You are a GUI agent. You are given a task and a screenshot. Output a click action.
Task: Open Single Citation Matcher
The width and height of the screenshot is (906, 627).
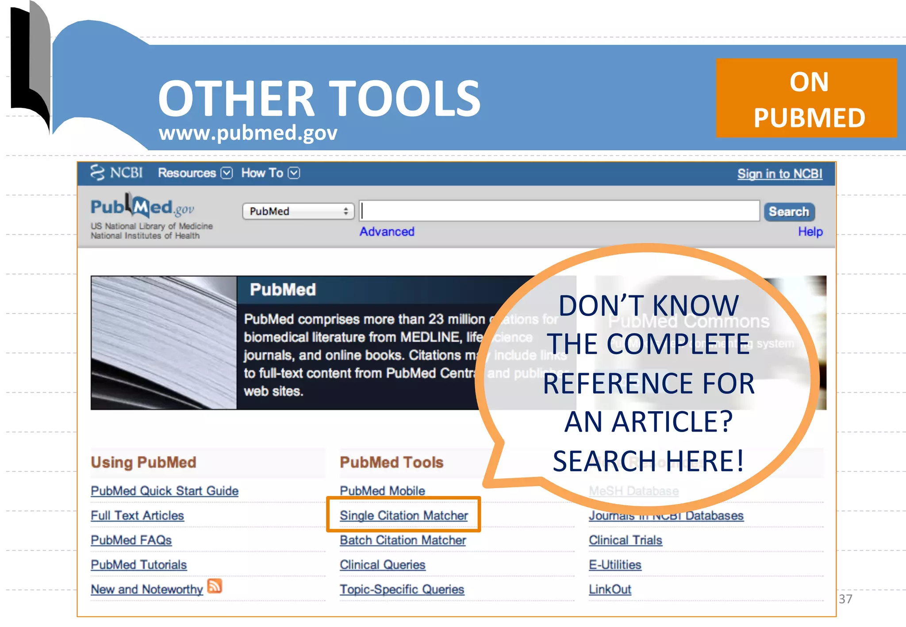(x=403, y=516)
